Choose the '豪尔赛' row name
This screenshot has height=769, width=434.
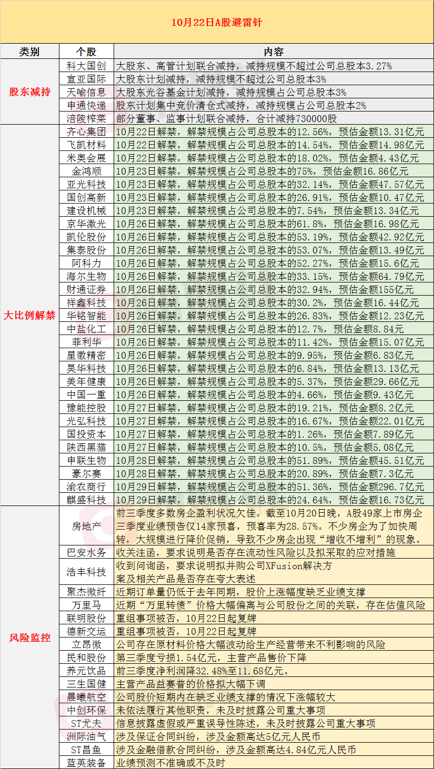[x=86, y=473]
